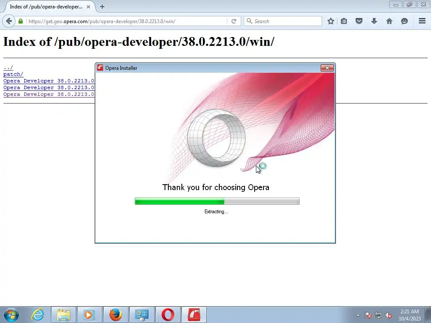The height and width of the screenshot is (323, 431).
Task: Go back using Firefox back arrow
Action: 9,21
